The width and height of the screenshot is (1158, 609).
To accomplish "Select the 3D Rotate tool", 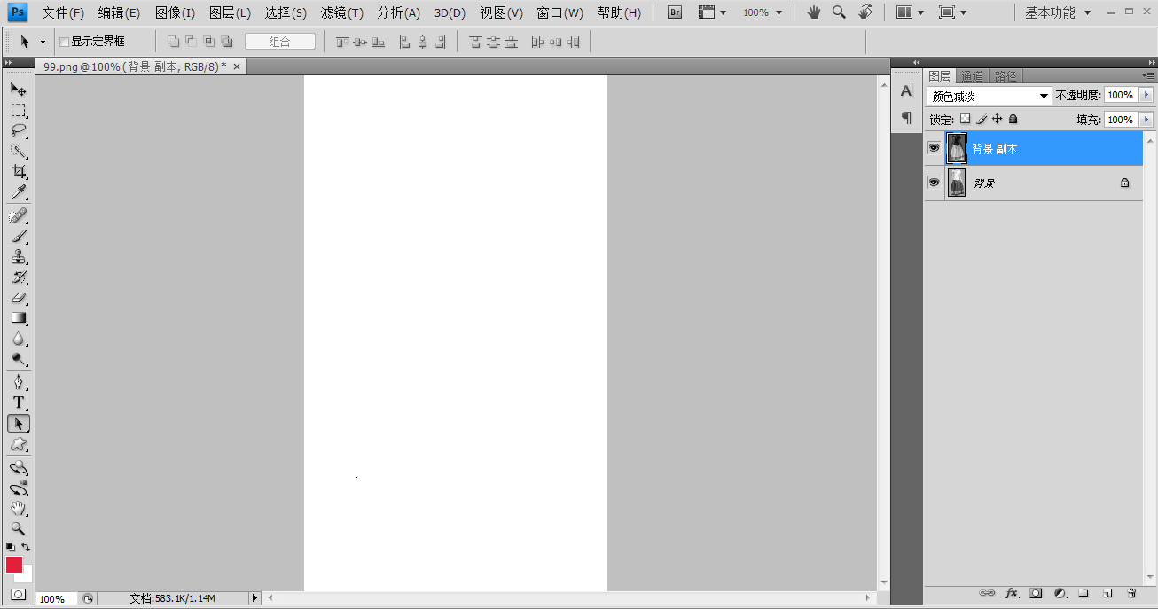I will 18,467.
